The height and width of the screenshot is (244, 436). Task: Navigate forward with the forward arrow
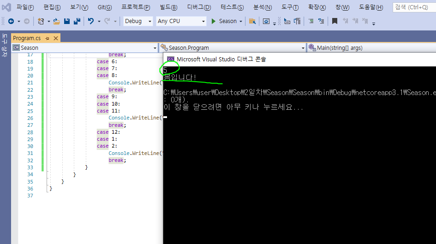pyautogui.click(x=26, y=21)
